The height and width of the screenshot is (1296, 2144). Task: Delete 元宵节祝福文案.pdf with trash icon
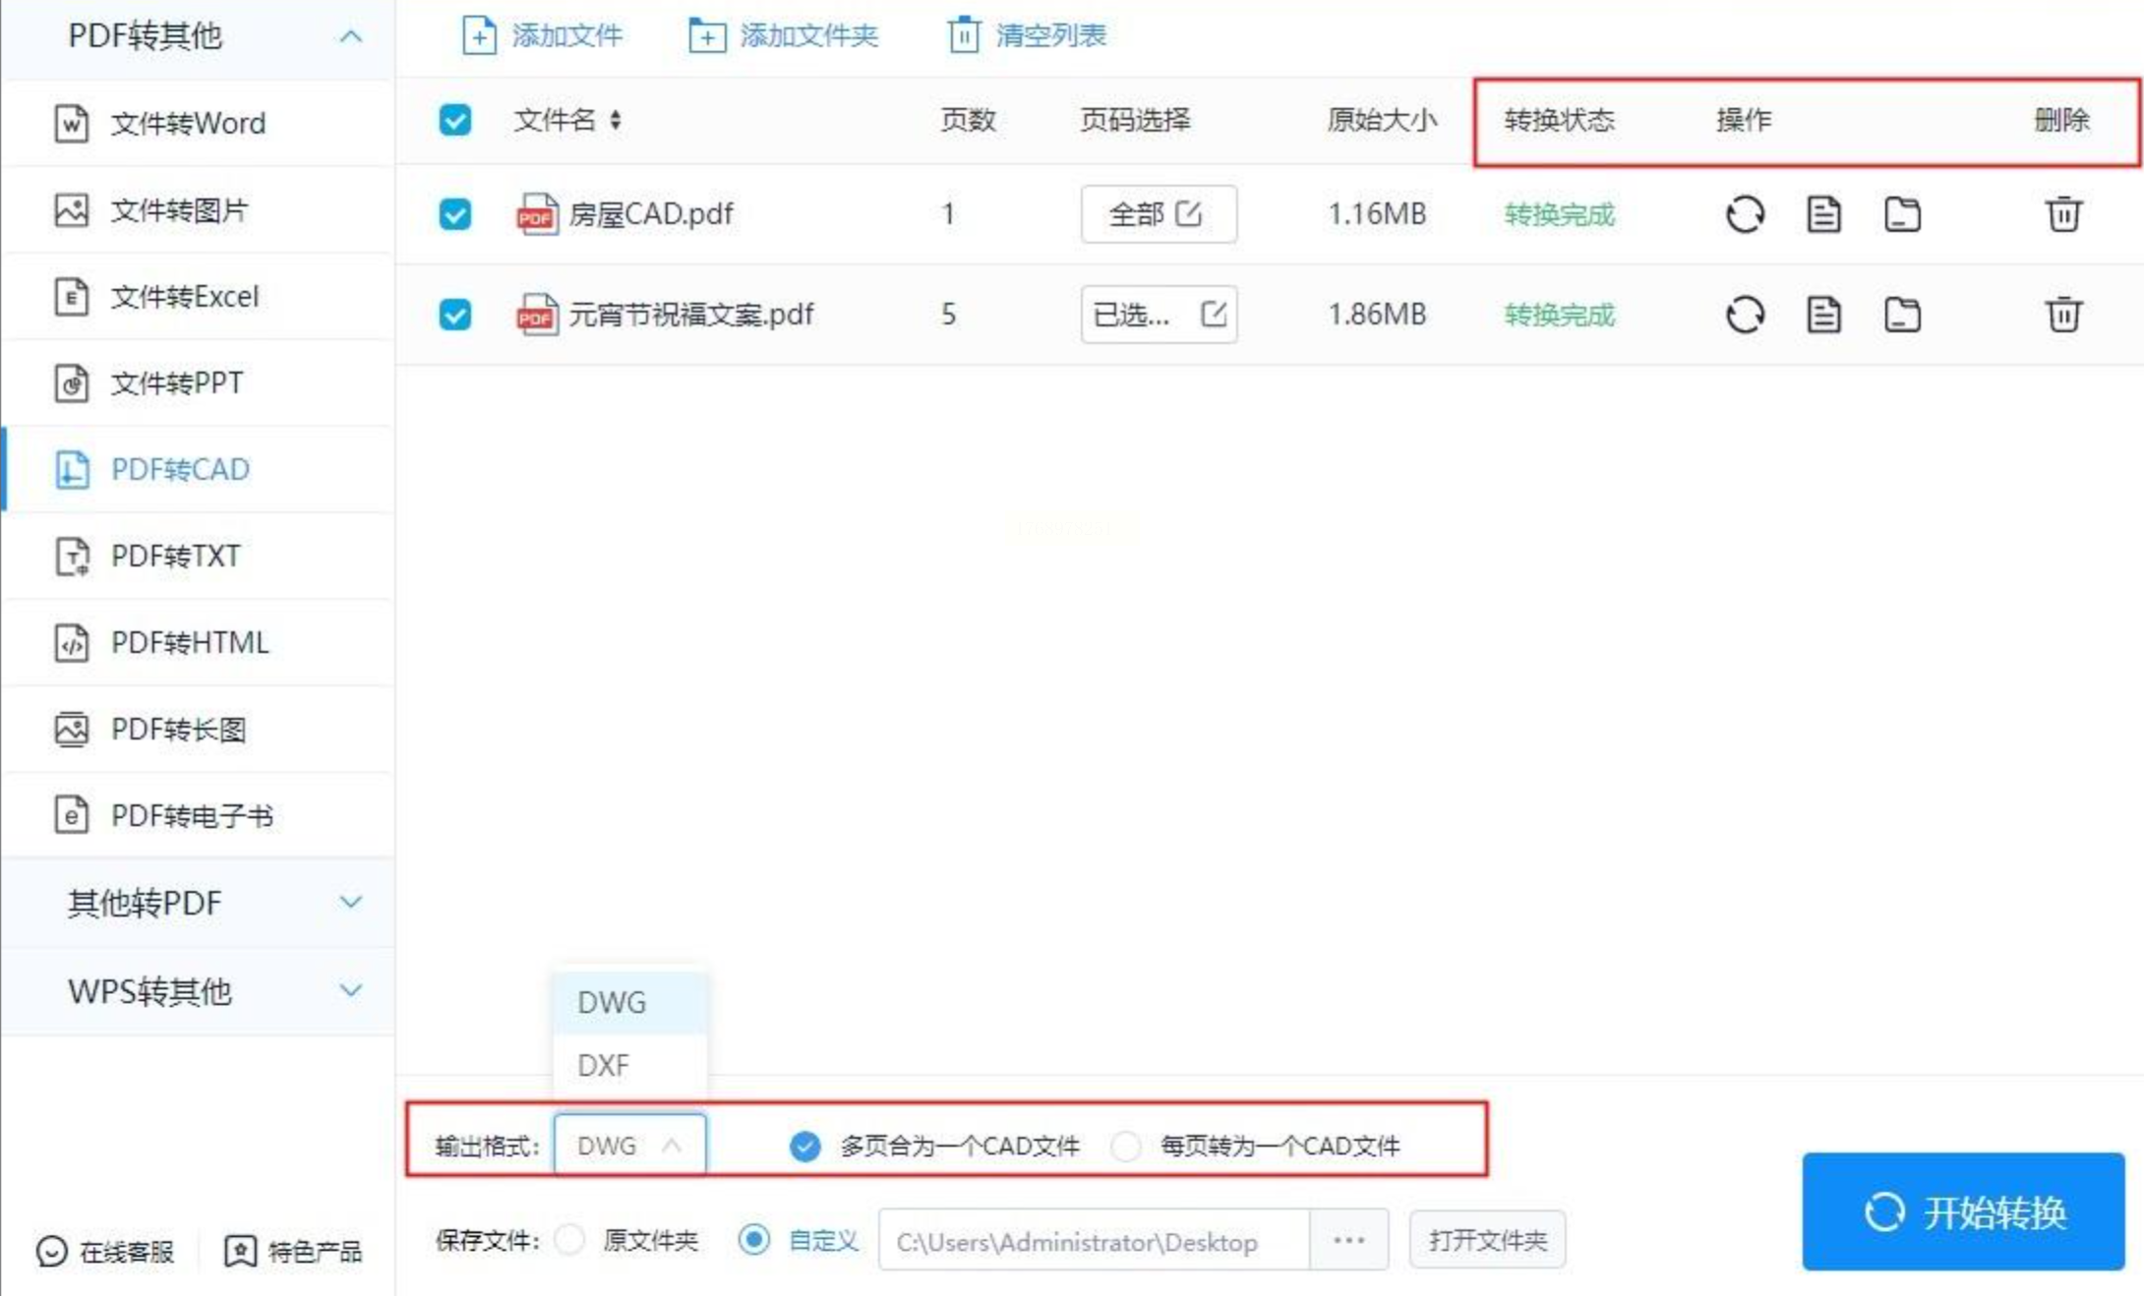pos(2062,316)
